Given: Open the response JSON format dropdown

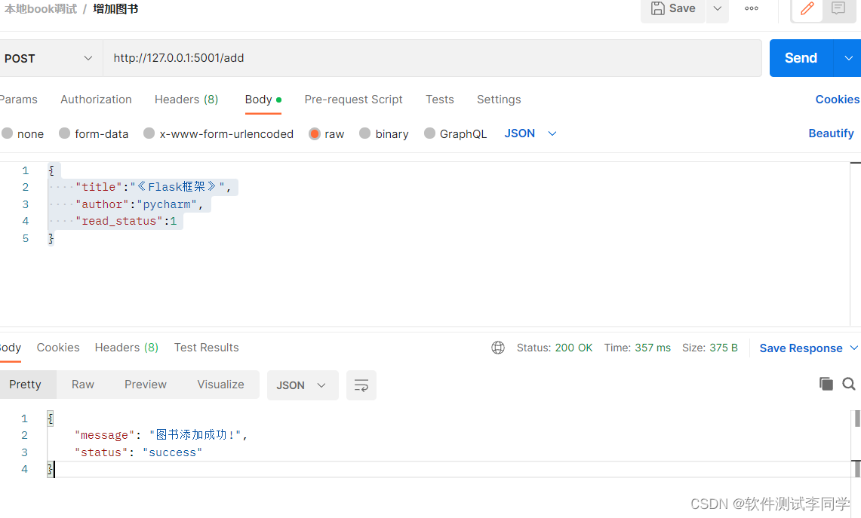Looking at the screenshot, I should point(303,385).
